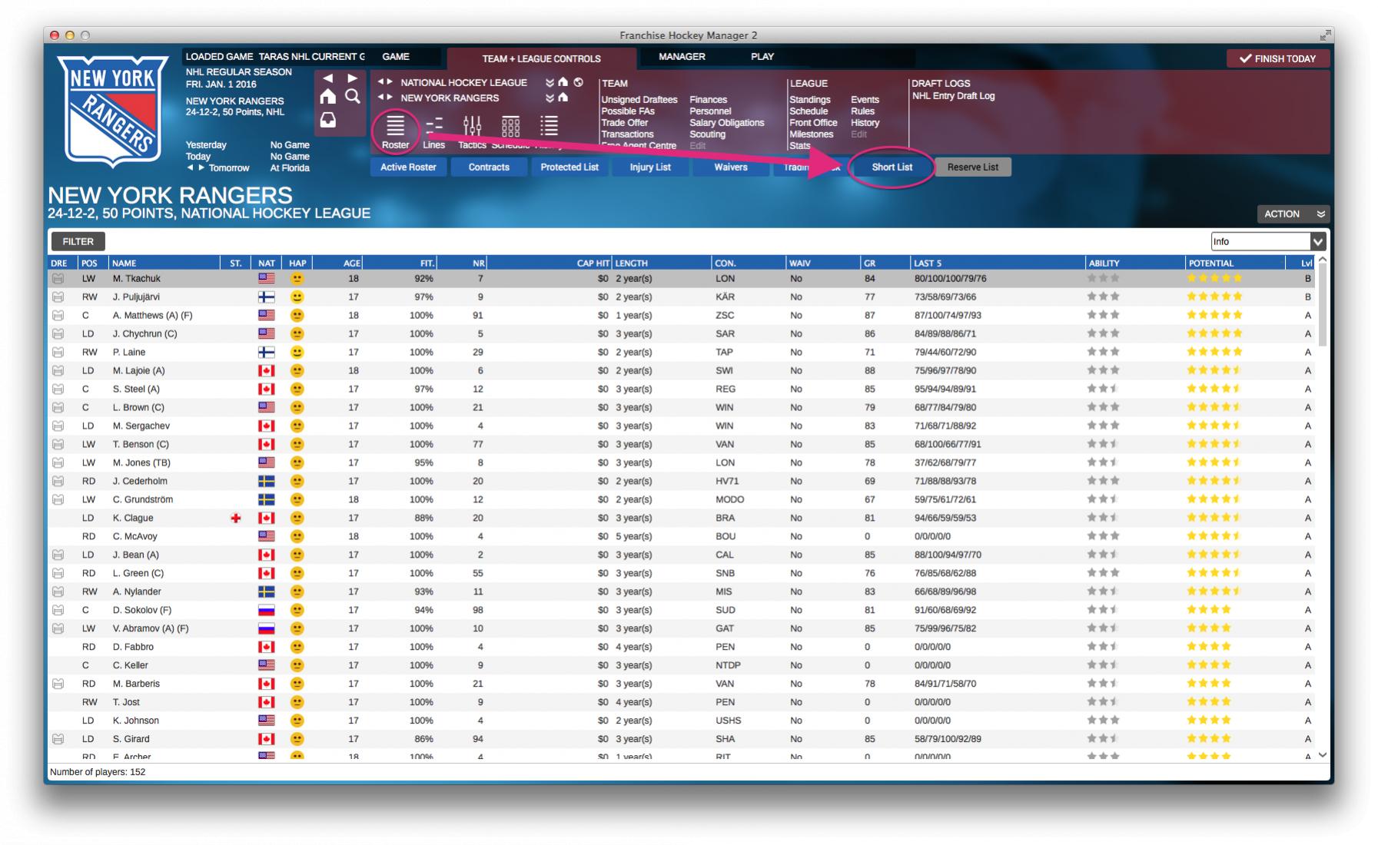Go back with the large left navigation arrow
The height and width of the screenshot is (845, 1378).
(328, 78)
